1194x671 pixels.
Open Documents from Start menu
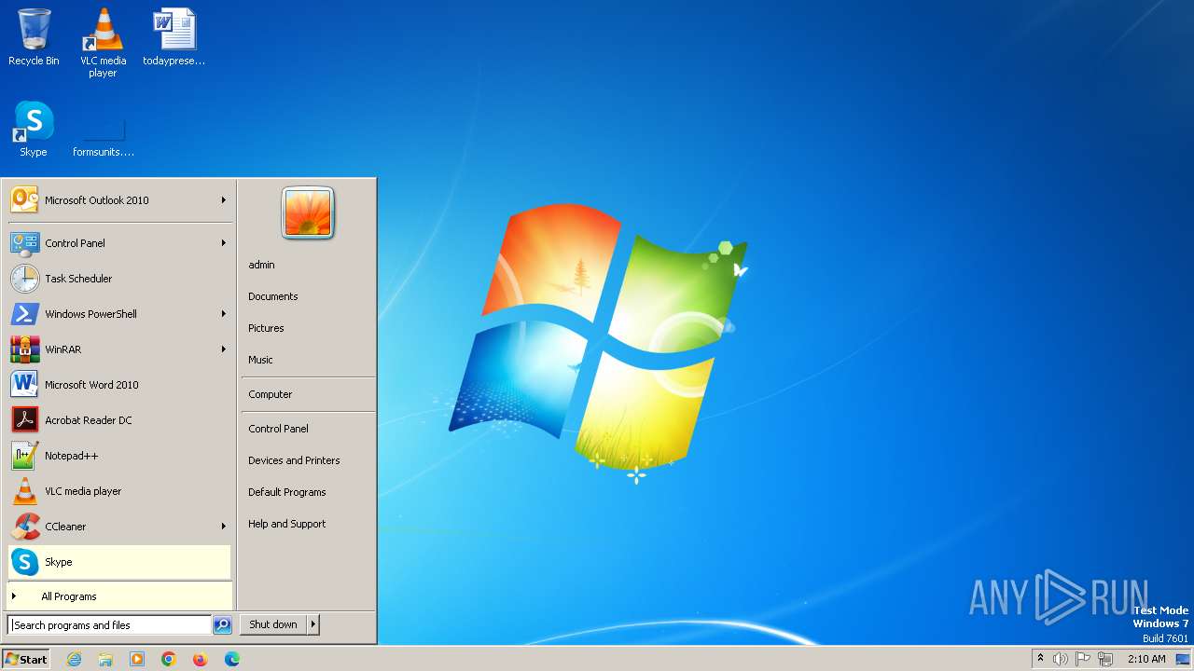273,296
